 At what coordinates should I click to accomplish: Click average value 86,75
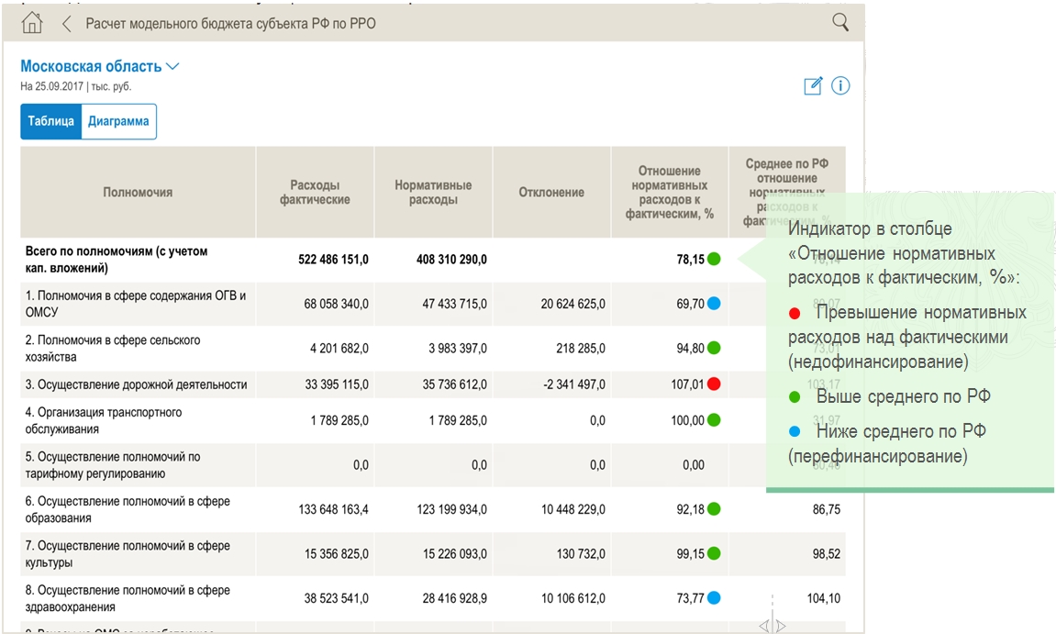(827, 509)
